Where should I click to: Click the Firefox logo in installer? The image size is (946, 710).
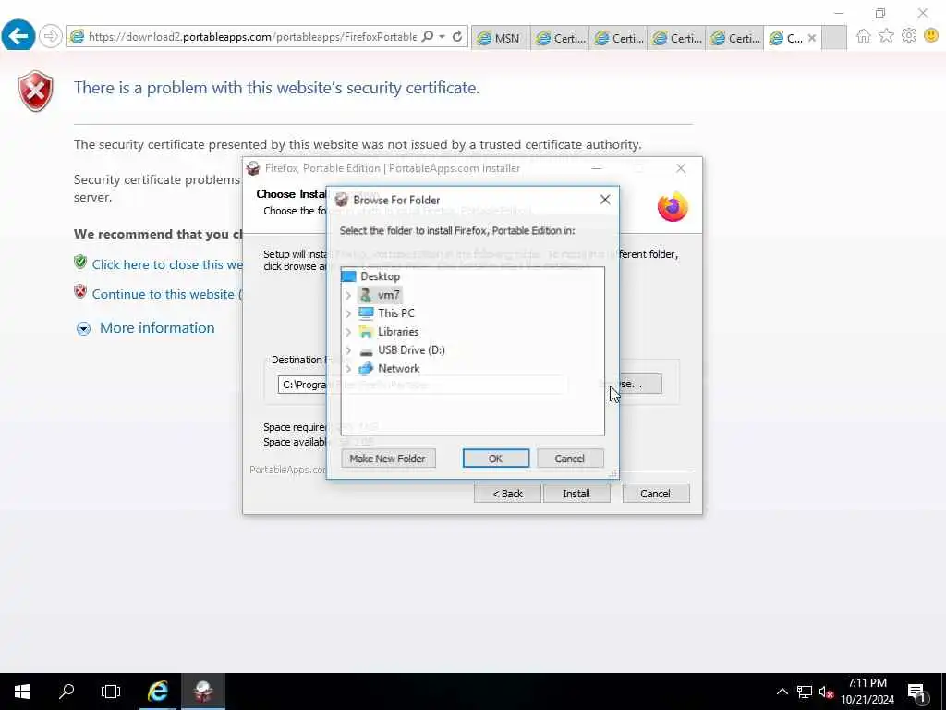[673, 207]
